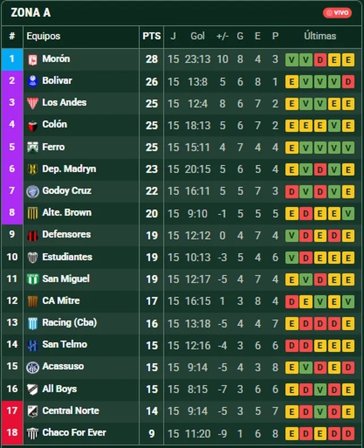Click Ferro's last green V result
The height and width of the screenshot is (448, 364).
tap(348, 148)
